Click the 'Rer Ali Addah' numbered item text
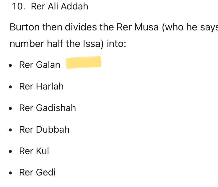Image resolution: width=218 pixels, height=187 pixels. [59, 6]
